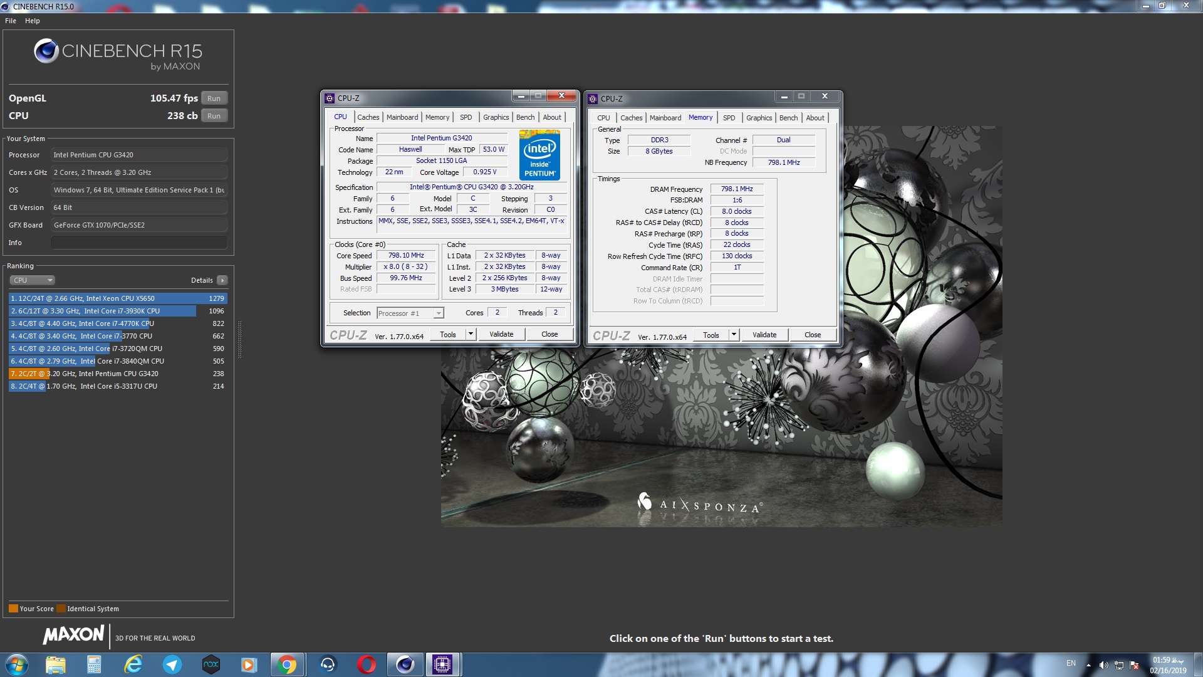Open media player icon in taskbar
The image size is (1203, 677).
point(249,664)
